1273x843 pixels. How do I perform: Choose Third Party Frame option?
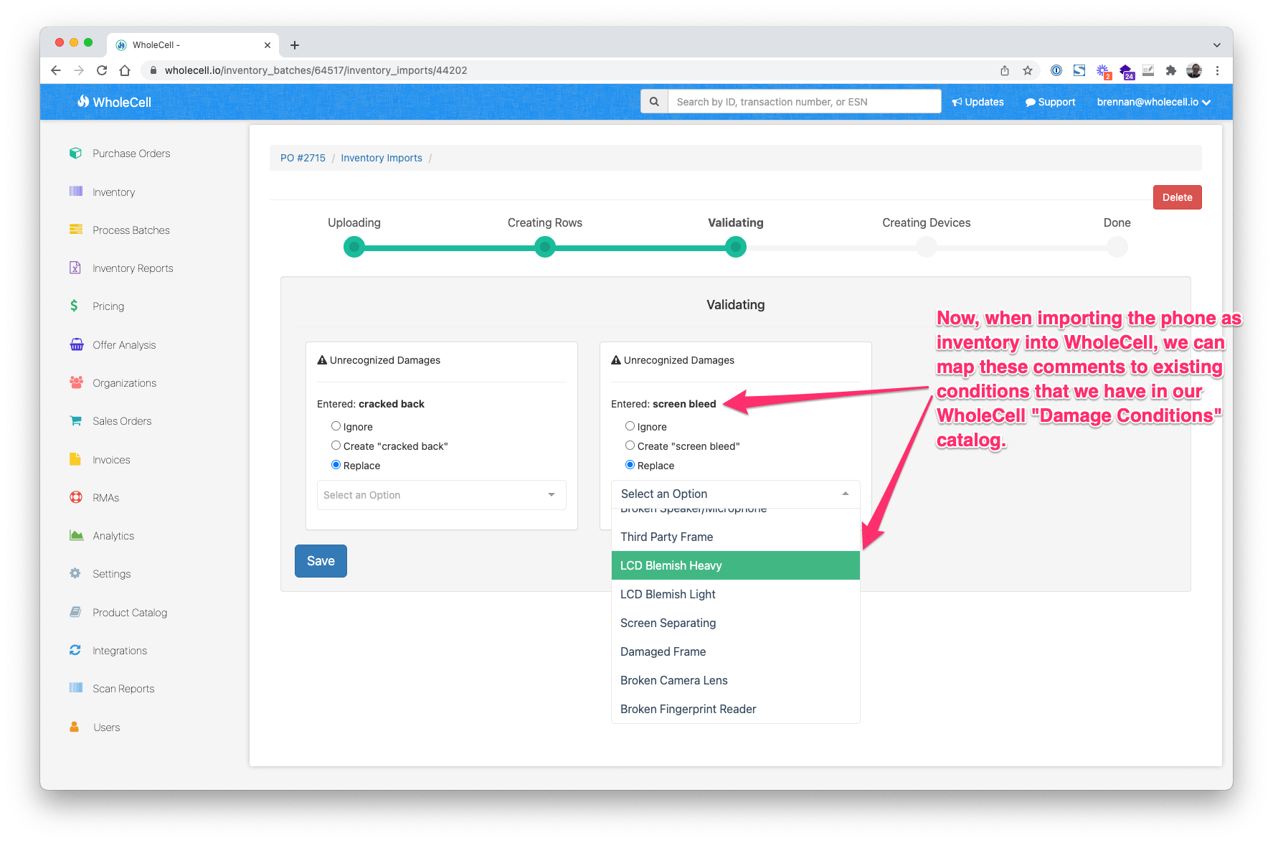click(735, 537)
